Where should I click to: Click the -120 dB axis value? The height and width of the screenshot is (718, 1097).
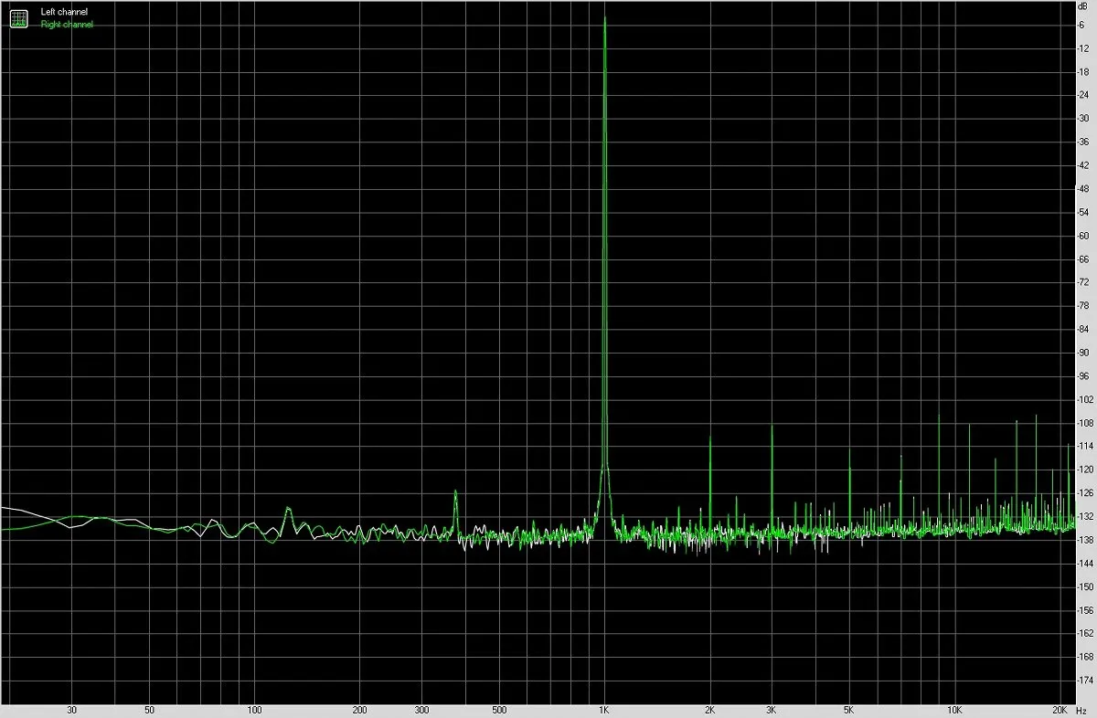pos(1086,470)
